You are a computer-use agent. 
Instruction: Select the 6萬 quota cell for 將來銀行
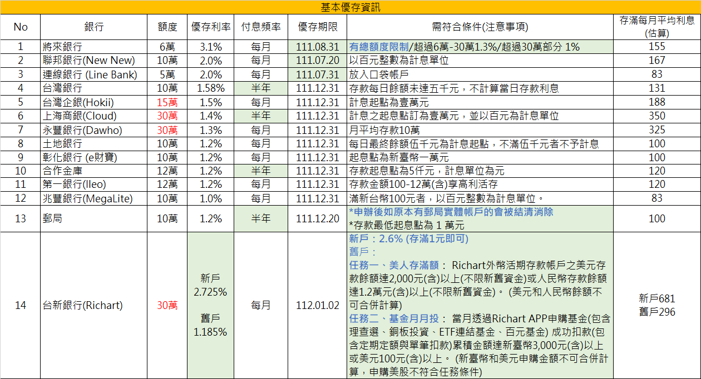(x=167, y=47)
